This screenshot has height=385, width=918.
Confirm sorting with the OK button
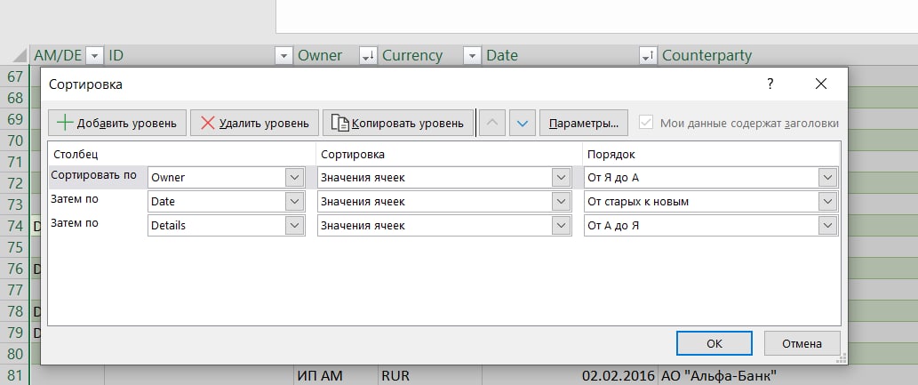click(714, 343)
